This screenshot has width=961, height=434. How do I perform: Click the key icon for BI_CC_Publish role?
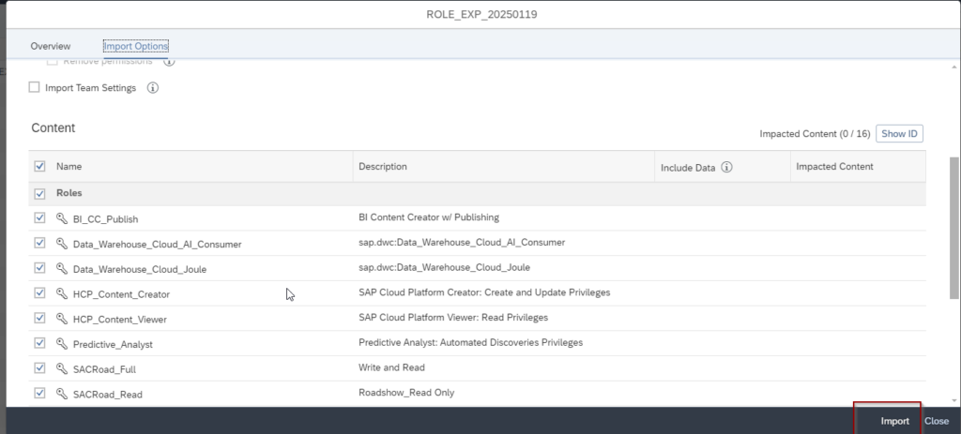[63, 218]
